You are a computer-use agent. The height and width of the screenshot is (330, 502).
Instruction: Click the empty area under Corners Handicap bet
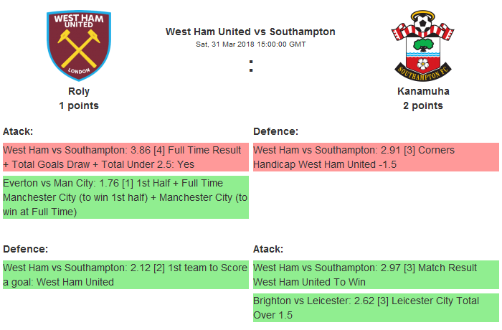376,197
